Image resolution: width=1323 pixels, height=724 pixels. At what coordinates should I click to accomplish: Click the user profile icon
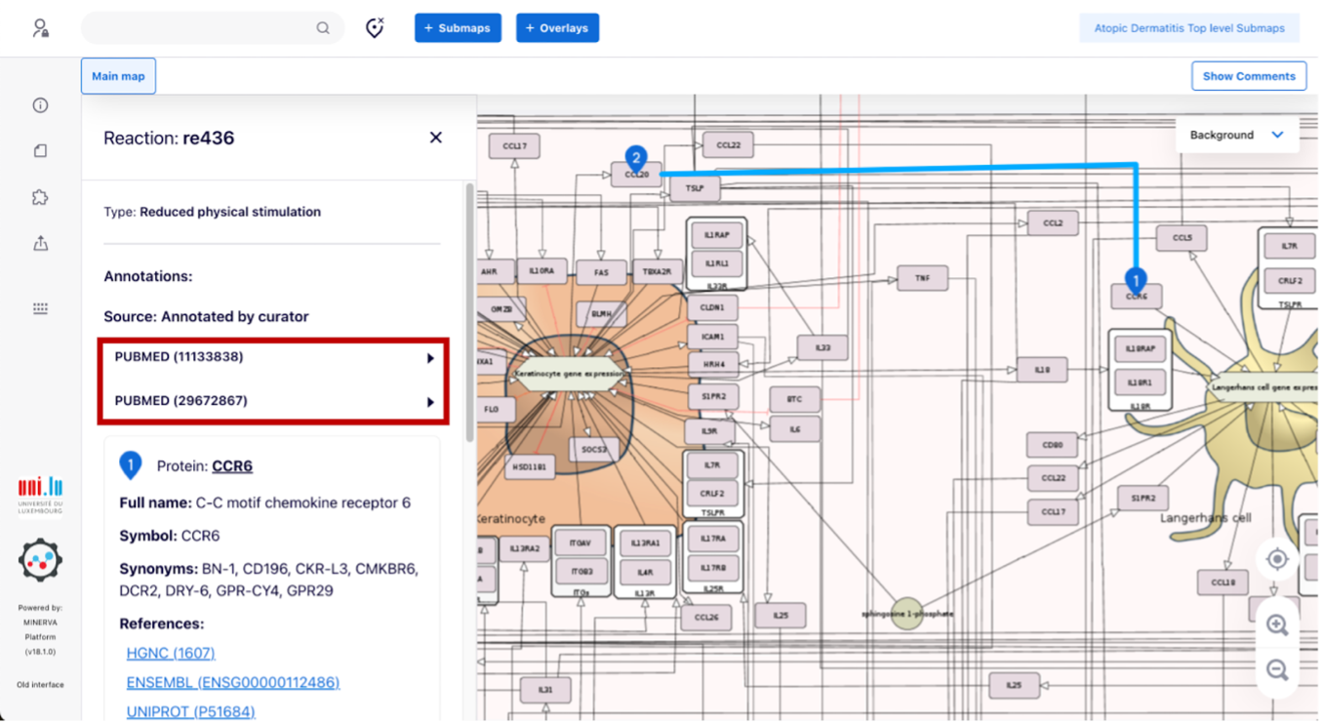tap(40, 28)
